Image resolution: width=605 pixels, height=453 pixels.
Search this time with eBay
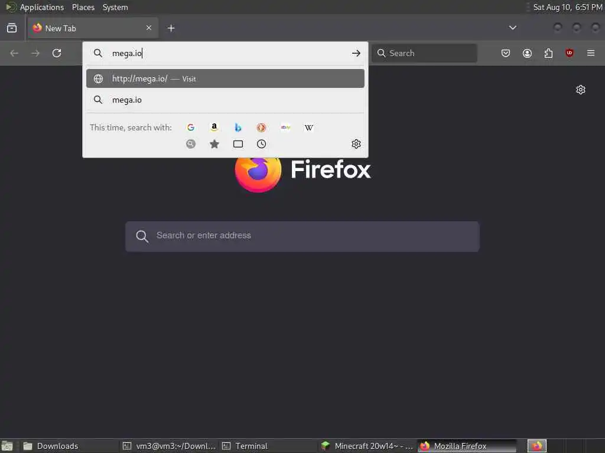pyautogui.click(x=285, y=127)
